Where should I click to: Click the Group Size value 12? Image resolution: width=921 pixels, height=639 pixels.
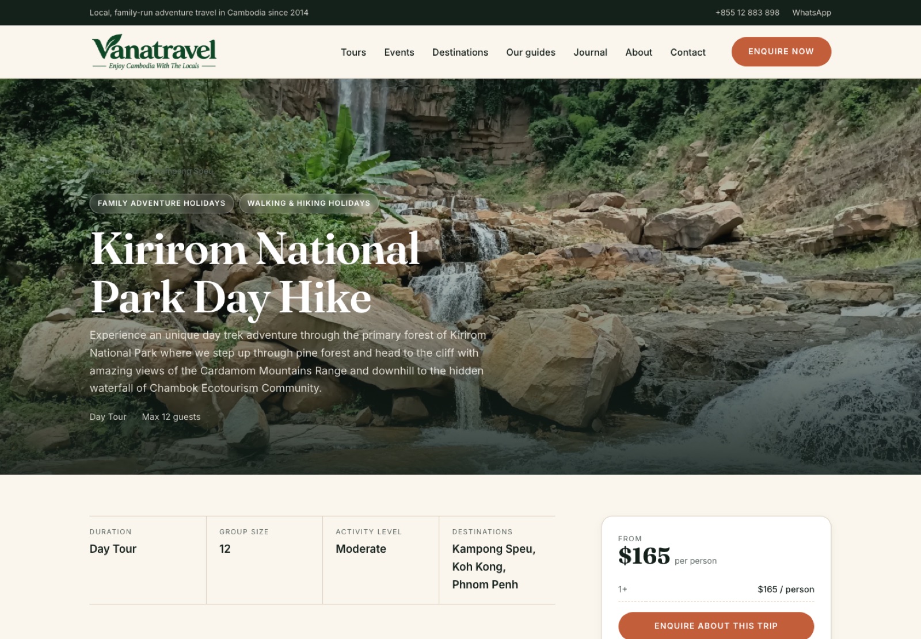tap(225, 549)
